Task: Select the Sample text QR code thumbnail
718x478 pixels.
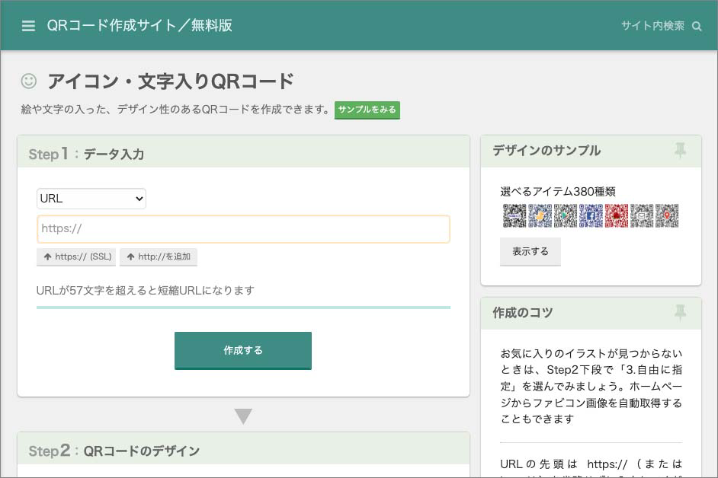Action: click(514, 215)
